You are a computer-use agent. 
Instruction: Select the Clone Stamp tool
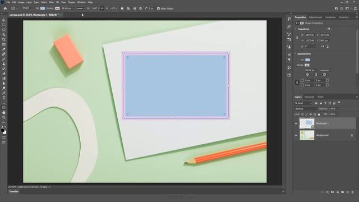click(4, 64)
